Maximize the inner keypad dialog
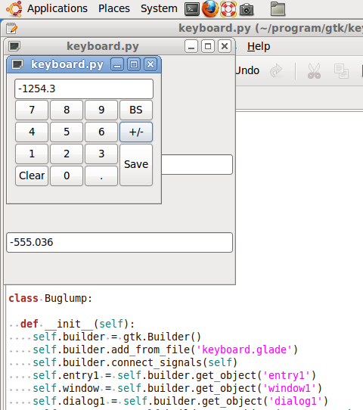The image size is (363, 410). tap(134, 64)
